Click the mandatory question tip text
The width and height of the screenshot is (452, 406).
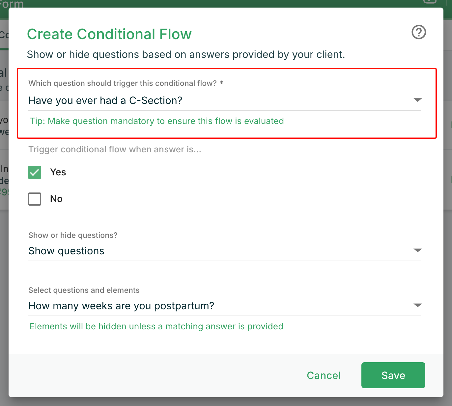[157, 121]
